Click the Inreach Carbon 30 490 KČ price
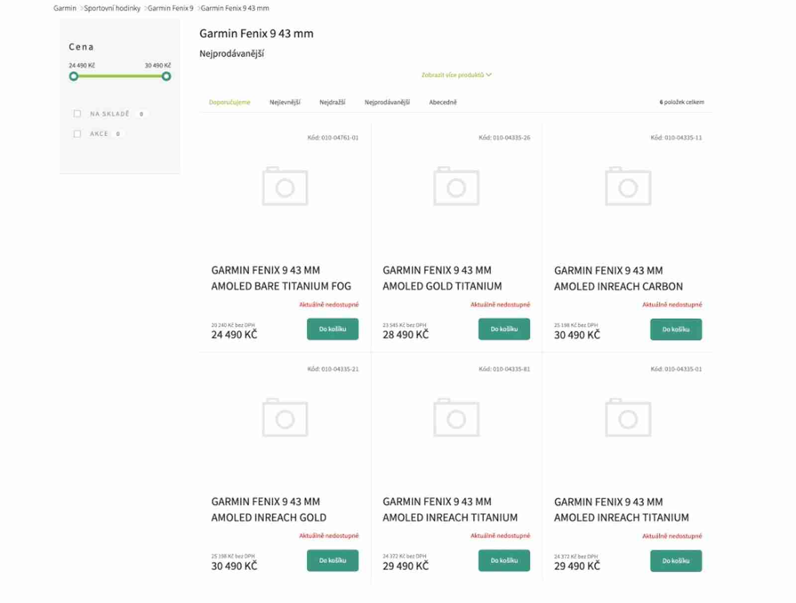Image resolution: width=796 pixels, height=603 pixels. coord(577,335)
